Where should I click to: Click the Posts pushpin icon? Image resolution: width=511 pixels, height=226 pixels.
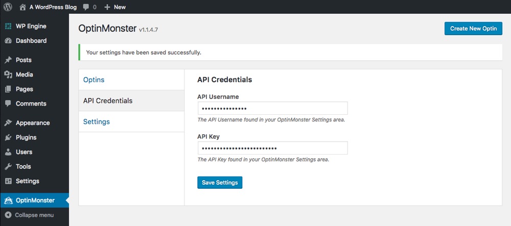click(8, 60)
